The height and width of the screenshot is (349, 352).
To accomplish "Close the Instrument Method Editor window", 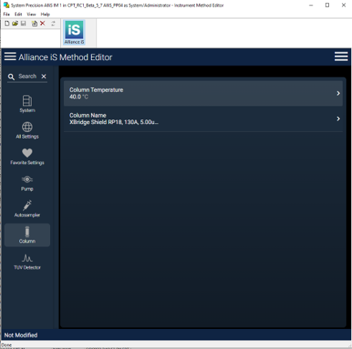I will [x=344, y=5].
